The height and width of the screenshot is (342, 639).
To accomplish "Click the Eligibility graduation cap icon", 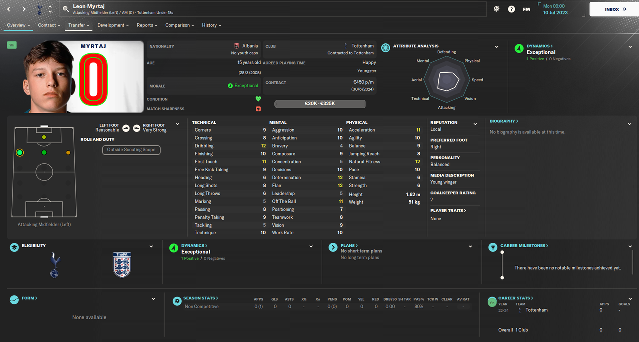I will (x=15, y=247).
